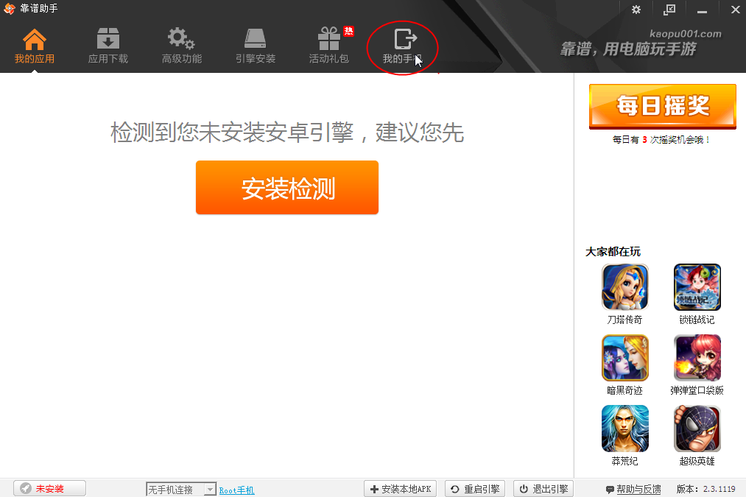Switch to 应用下载 download tab
Screen dimensions: 746x497
pyautogui.click(x=108, y=40)
